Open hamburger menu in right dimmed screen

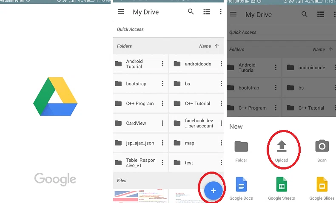click(233, 14)
